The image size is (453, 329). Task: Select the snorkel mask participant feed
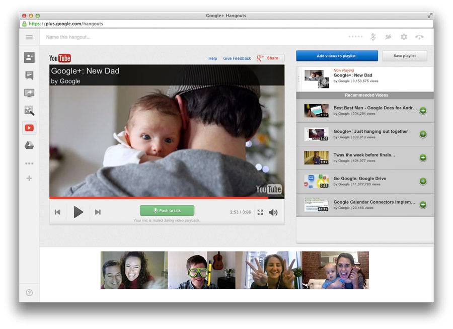point(201,270)
